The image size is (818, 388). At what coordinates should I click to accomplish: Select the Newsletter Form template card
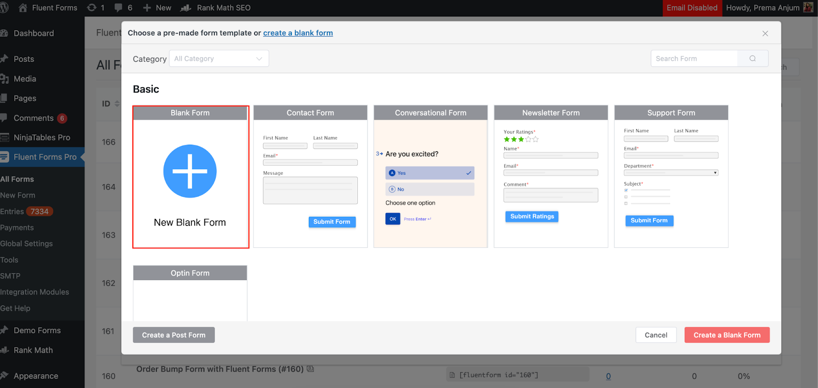coord(551,176)
